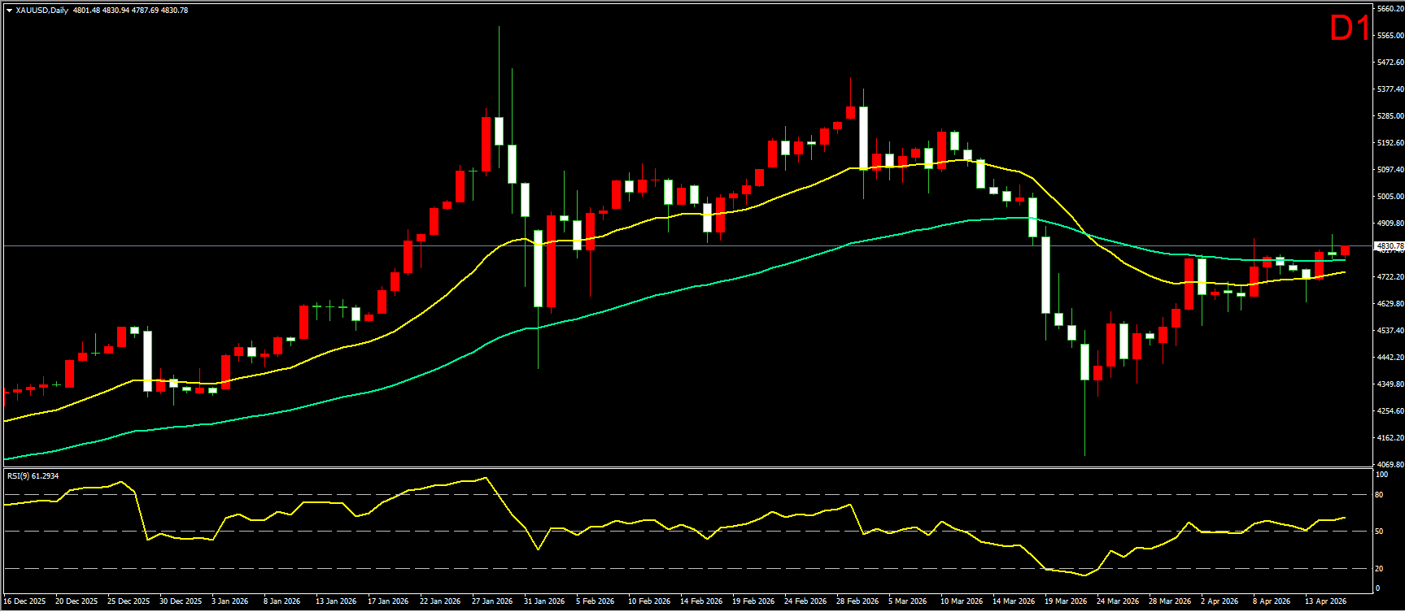Click the RSI scale value 20

pos(1379,569)
